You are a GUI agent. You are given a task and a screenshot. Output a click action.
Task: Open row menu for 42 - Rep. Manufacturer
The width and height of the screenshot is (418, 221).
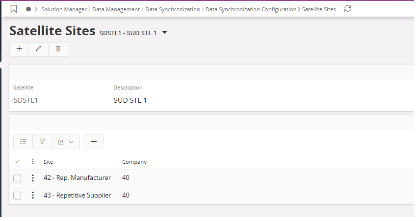coord(33,178)
